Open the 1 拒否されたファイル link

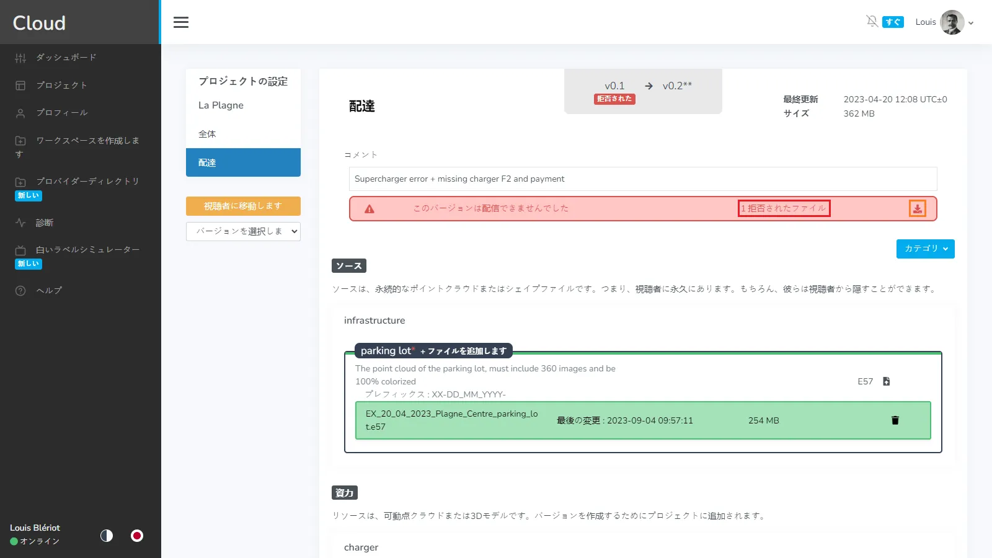pos(784,208)
